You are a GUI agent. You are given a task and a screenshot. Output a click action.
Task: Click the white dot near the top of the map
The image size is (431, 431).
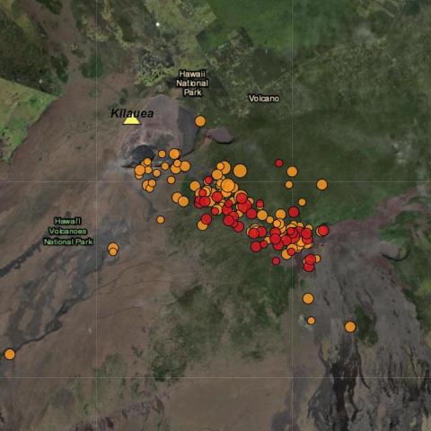pyautogui.click(x=158, y=24)
